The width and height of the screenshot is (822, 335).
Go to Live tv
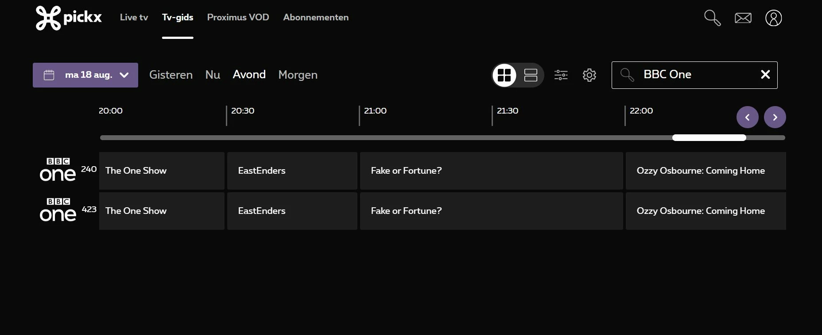(x=134, y=17)
